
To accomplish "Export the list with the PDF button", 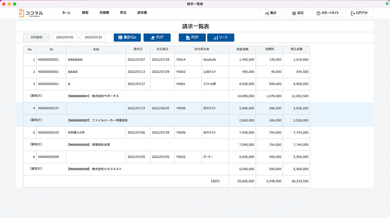I will (x=192, y=38).
